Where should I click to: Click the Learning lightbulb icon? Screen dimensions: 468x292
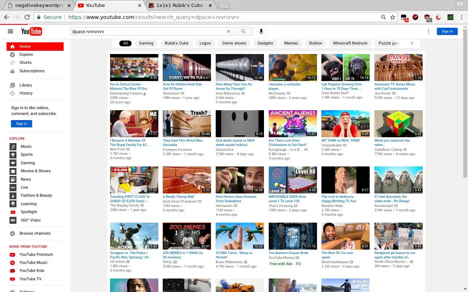coord(13,204)
